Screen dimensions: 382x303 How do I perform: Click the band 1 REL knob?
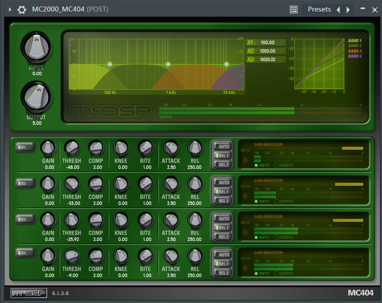click(195, 148)
